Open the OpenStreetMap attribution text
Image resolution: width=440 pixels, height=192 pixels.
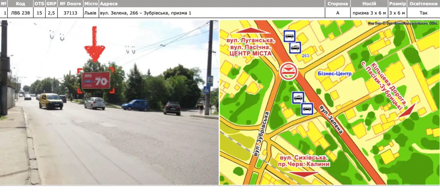pos(402,23)
